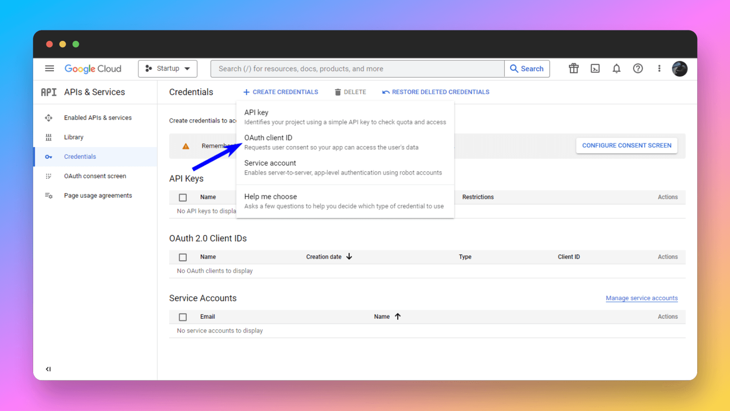Screen dimensions: 730x411
Task: Choose OAuth client ID from the menu
Action: click(268, 138)
